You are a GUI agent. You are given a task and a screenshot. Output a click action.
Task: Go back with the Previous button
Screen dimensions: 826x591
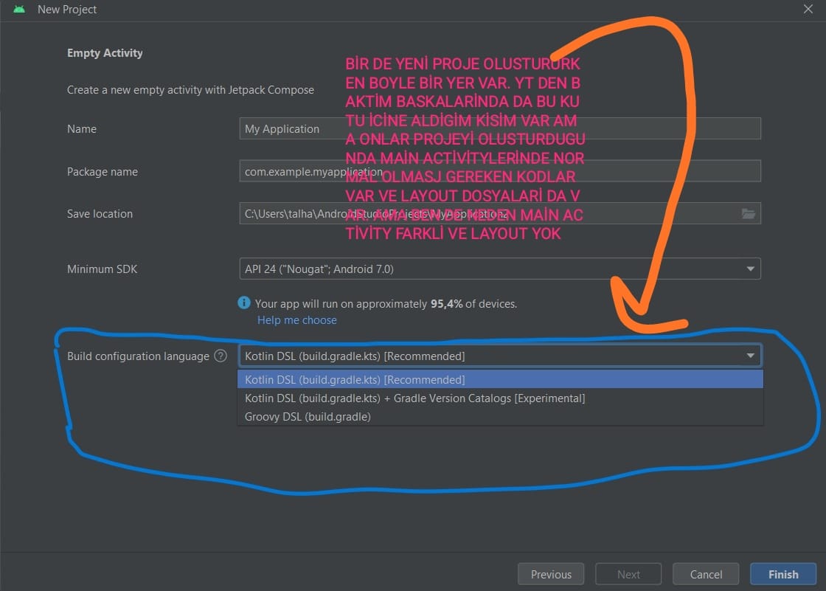[551, 574]
